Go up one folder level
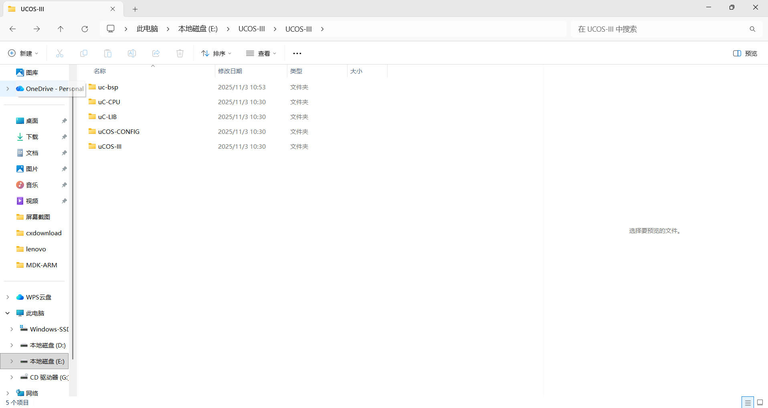The width and height of the screenshot is (768, 408). pyautogui.click(x=61, y=29)
